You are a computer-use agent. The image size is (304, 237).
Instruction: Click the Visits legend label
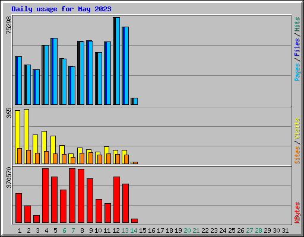(297, 129)
